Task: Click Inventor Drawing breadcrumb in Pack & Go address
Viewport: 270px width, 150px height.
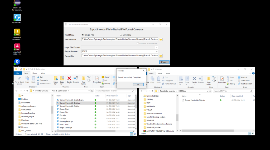Action: pos(41,91)
